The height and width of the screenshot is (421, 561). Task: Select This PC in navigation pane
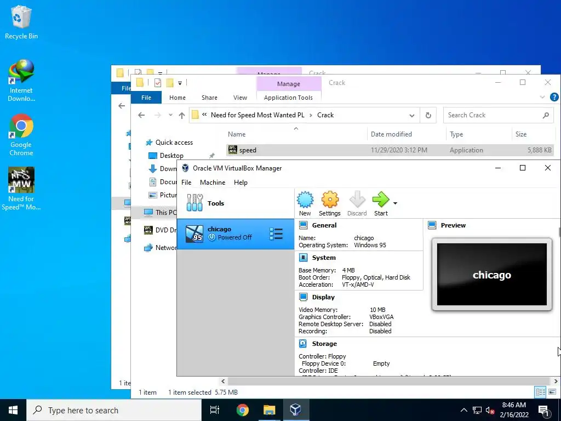(x=161, y=212)
